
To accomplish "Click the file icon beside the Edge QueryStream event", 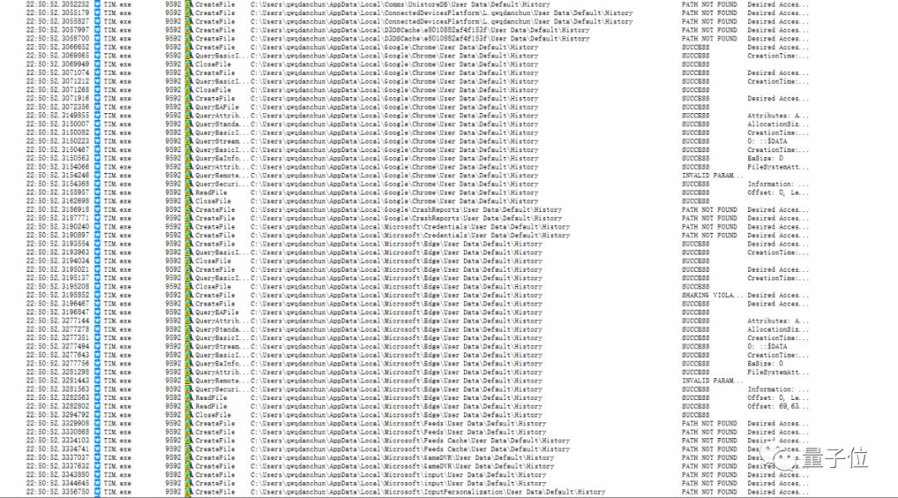I will [x=189, y=347].
